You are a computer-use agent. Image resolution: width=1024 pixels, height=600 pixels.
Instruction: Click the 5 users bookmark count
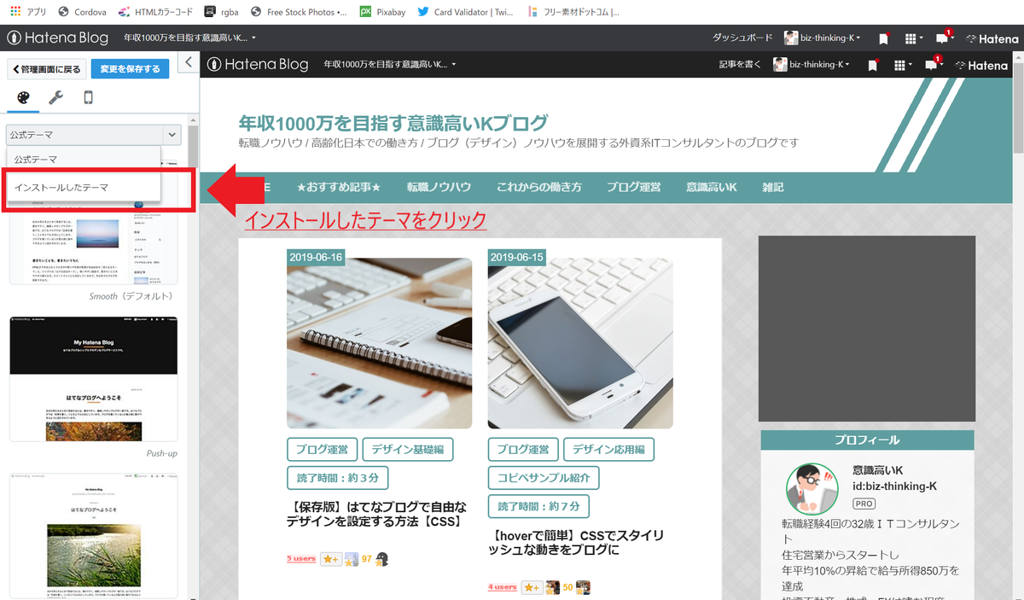click(x=301, y=559)
